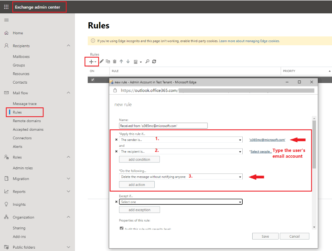Copy the selected rule icon
Image resolution: width=332 pixels, height=251 pixels.
[108, 61]
